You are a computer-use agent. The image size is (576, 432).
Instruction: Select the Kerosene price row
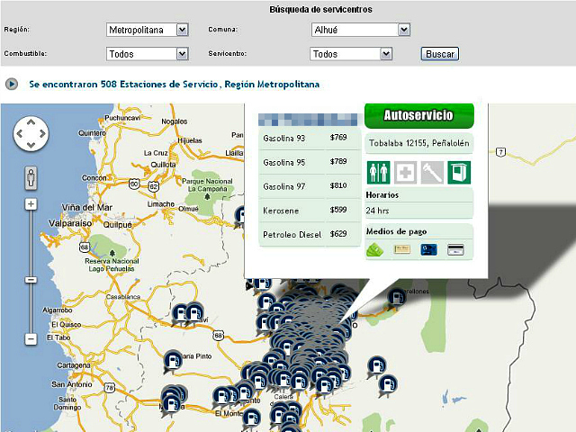tap(310, 211)
